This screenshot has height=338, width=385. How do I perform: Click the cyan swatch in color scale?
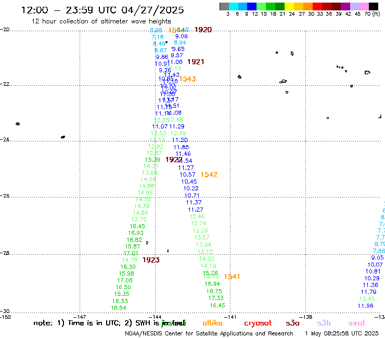click(234, 6)
